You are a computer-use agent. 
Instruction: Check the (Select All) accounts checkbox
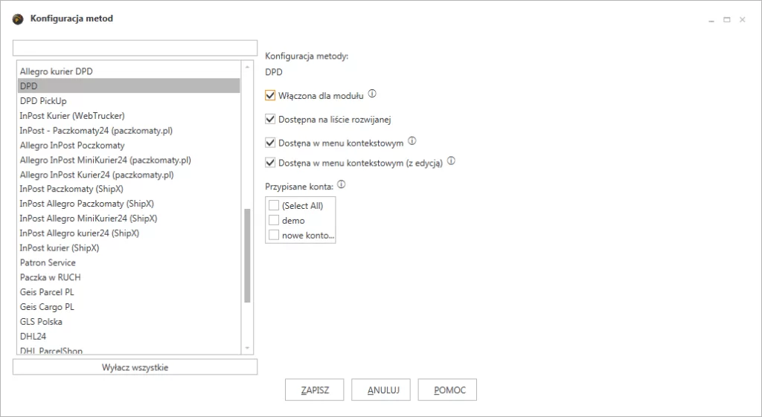tap(274, 205)
